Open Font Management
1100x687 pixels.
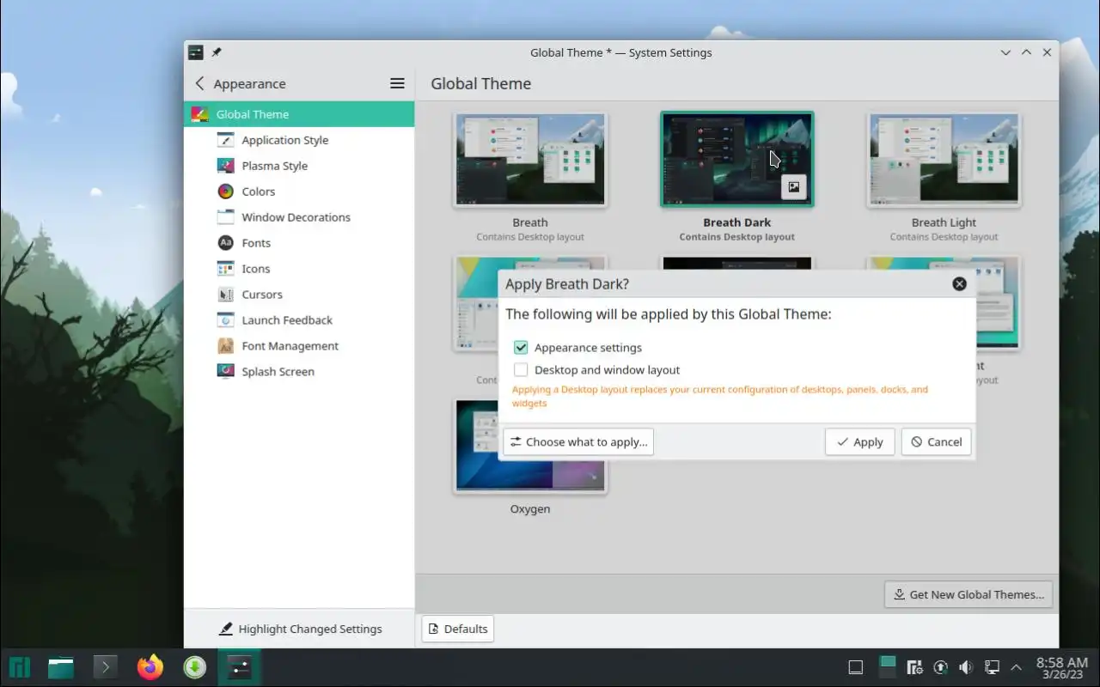(x=299, y=346)
